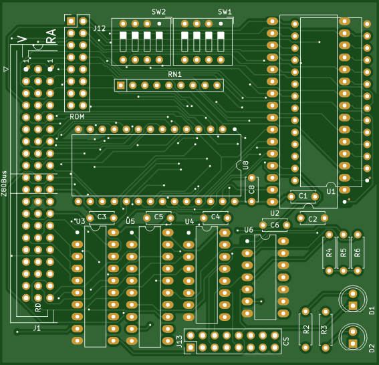Click the square top-left pad of J12
The height and width of the screenshot is (365, 379).
(x=71, y=21)
